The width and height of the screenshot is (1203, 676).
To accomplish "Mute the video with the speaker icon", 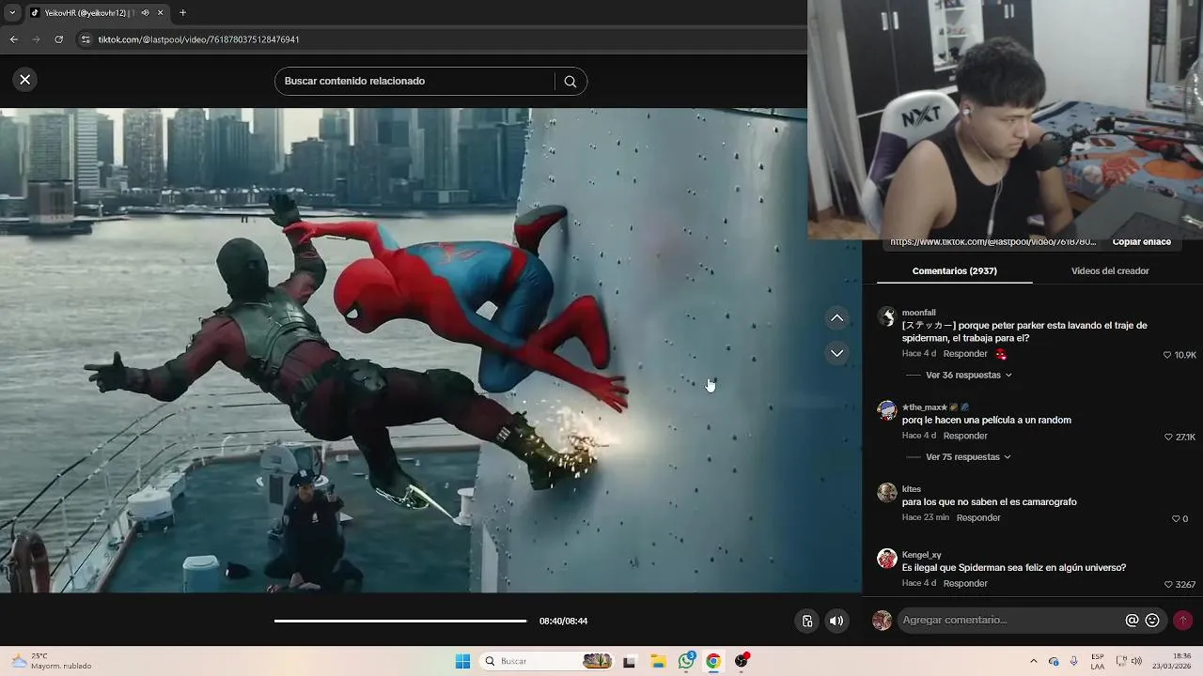I will 836,621.
